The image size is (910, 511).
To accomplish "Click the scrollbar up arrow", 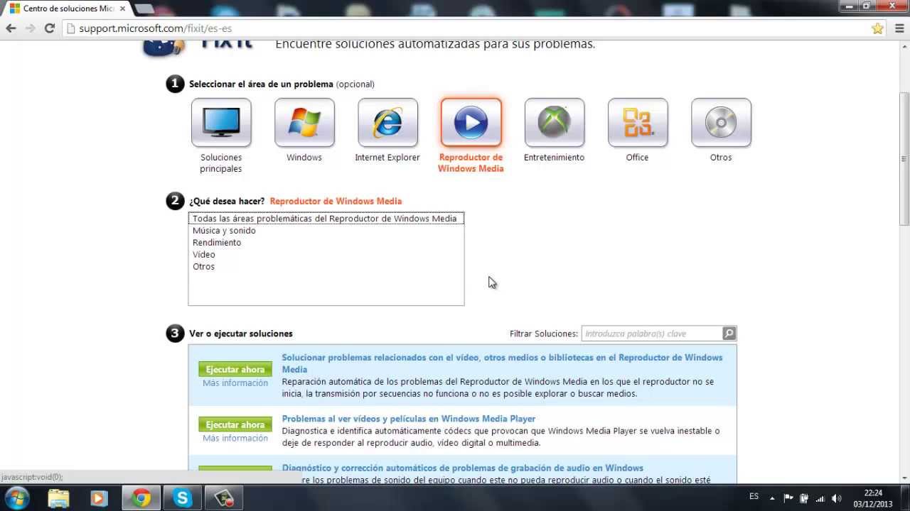I will pyautogui.click(x=904, y=47).
